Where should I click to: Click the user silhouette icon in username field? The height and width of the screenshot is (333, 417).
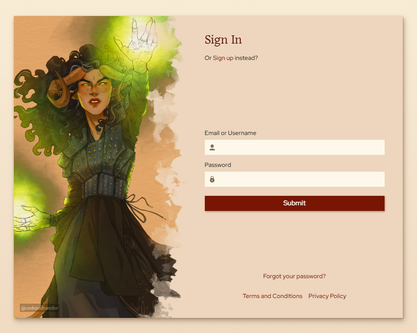pyautogui.click(x=212, y=148)
